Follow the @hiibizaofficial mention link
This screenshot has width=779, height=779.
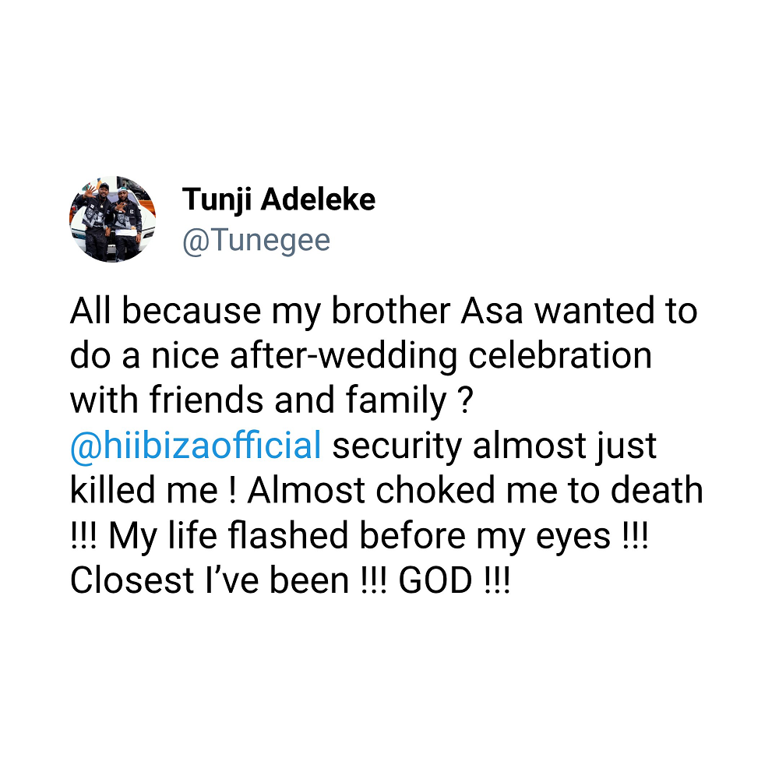[196, 446]
